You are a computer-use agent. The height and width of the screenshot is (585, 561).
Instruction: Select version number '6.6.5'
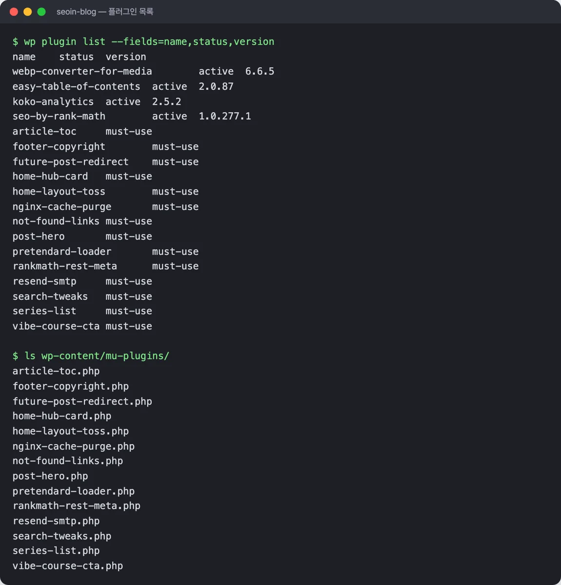click(x=260, y=72)
